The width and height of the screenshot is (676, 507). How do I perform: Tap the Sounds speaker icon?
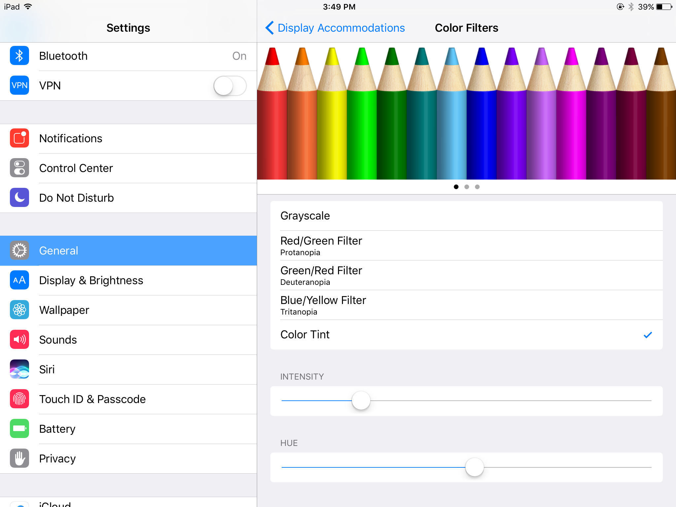[x=19, y=340]
